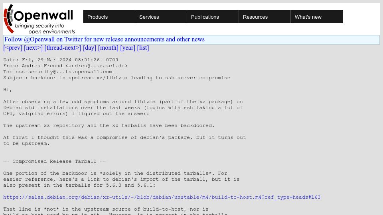Open the Services menu
This screenshot has width=383, height=215.
pyautogui.click(x=161, y=17)
